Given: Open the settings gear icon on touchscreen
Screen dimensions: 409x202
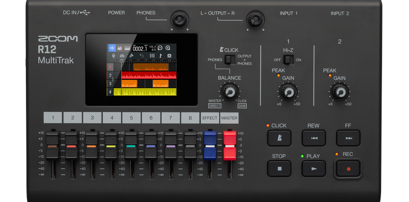Looking at the screenshot, I should click(169, 55).
